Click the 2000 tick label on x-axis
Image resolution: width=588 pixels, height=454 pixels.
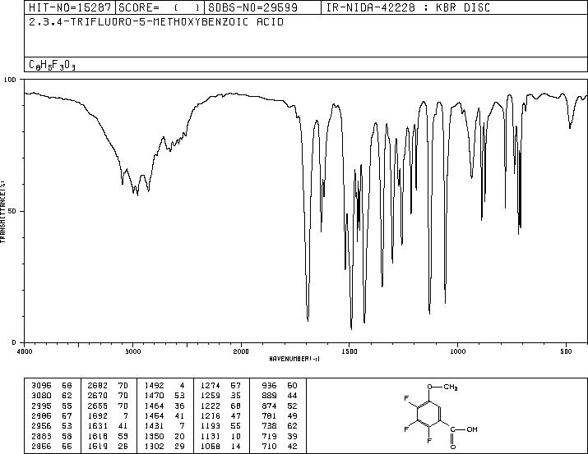[241, 351]
